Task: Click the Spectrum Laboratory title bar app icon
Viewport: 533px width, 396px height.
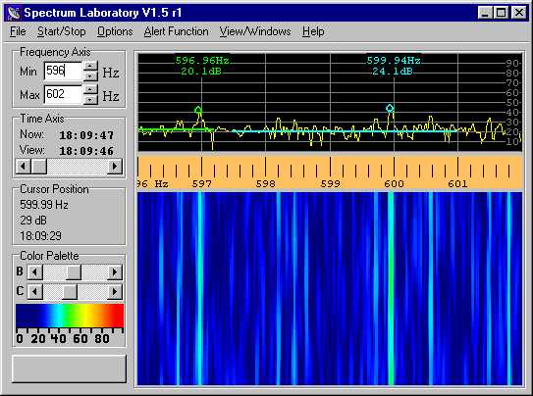Action: pyautogui.click(x=14, y=13)
